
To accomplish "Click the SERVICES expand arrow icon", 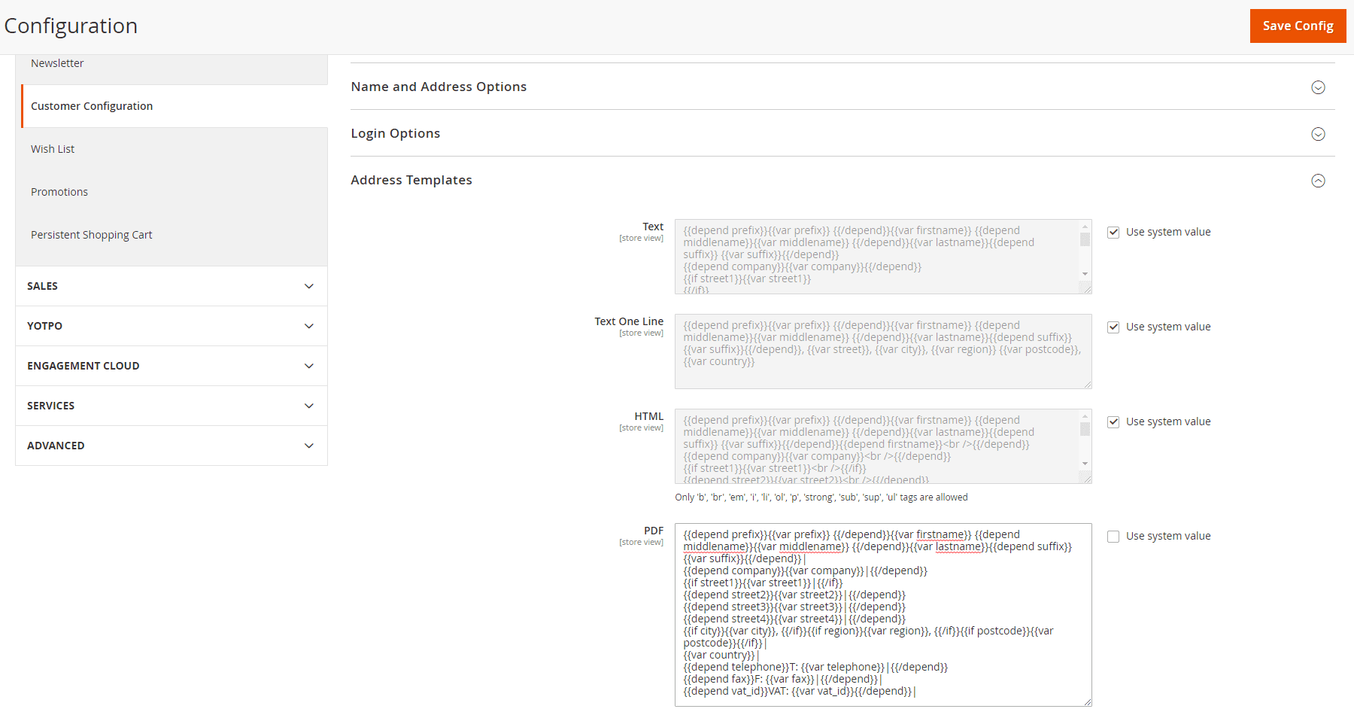I will pos(309,406).
